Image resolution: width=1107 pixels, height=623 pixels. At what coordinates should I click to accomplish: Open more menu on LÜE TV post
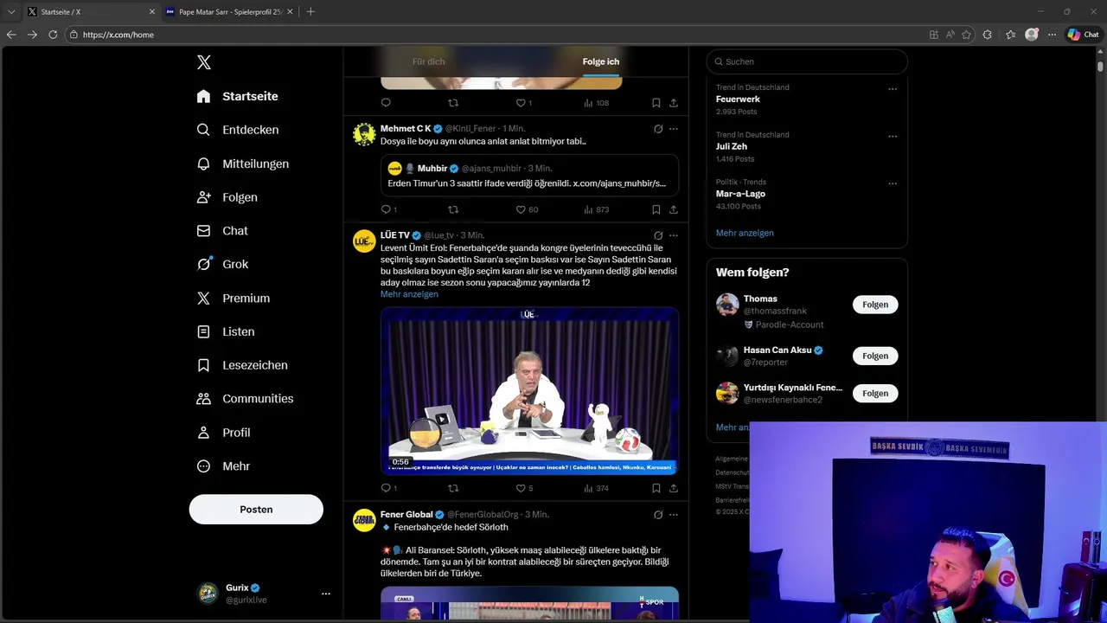pyautogui.click(x=673, y=235)
